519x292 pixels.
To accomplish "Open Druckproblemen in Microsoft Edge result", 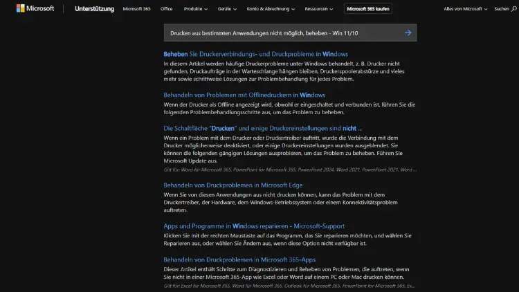I will pyautogui.click(x=233, y=185).
